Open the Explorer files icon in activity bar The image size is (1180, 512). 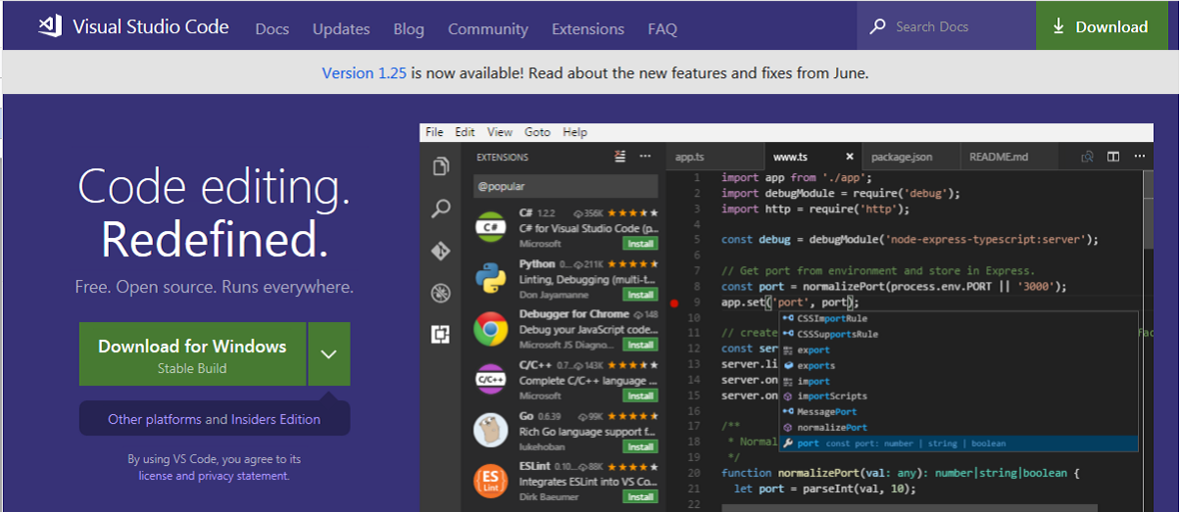441,166
